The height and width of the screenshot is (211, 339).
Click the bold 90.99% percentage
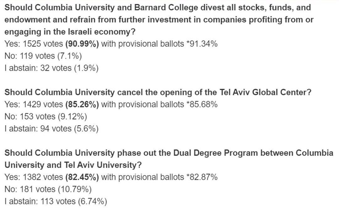click(82, 44)
